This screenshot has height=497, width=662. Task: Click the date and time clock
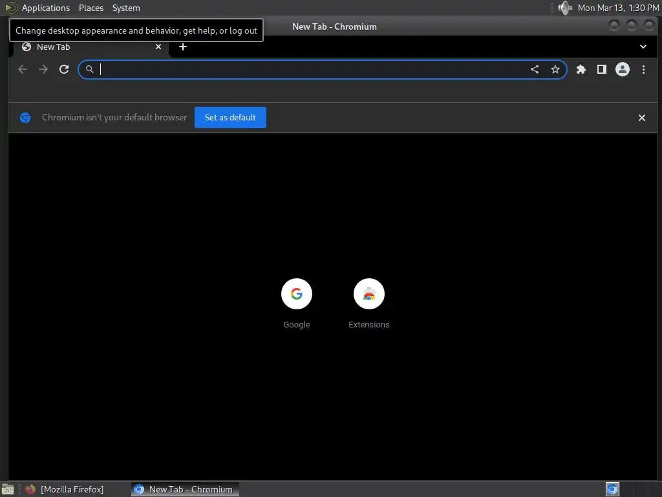pyautogui.click(x=618, y=8)
